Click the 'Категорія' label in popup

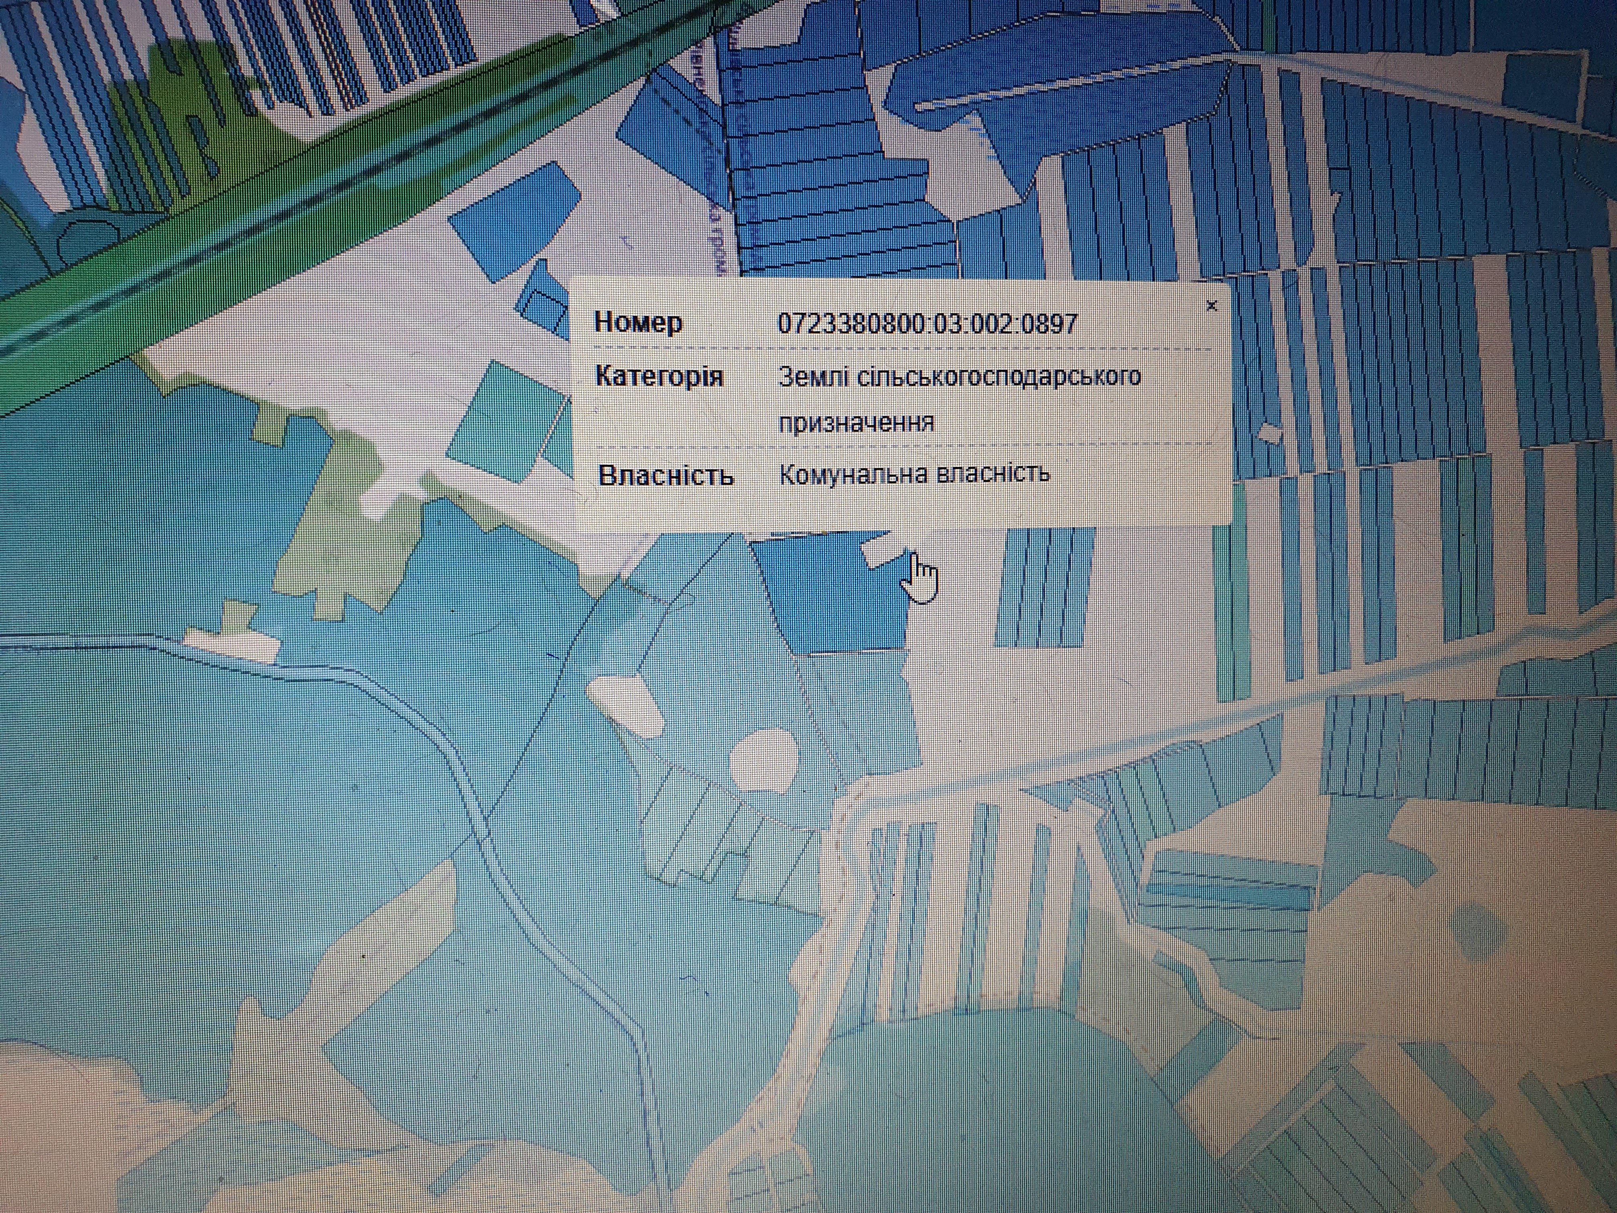click(x=659, y=376)
